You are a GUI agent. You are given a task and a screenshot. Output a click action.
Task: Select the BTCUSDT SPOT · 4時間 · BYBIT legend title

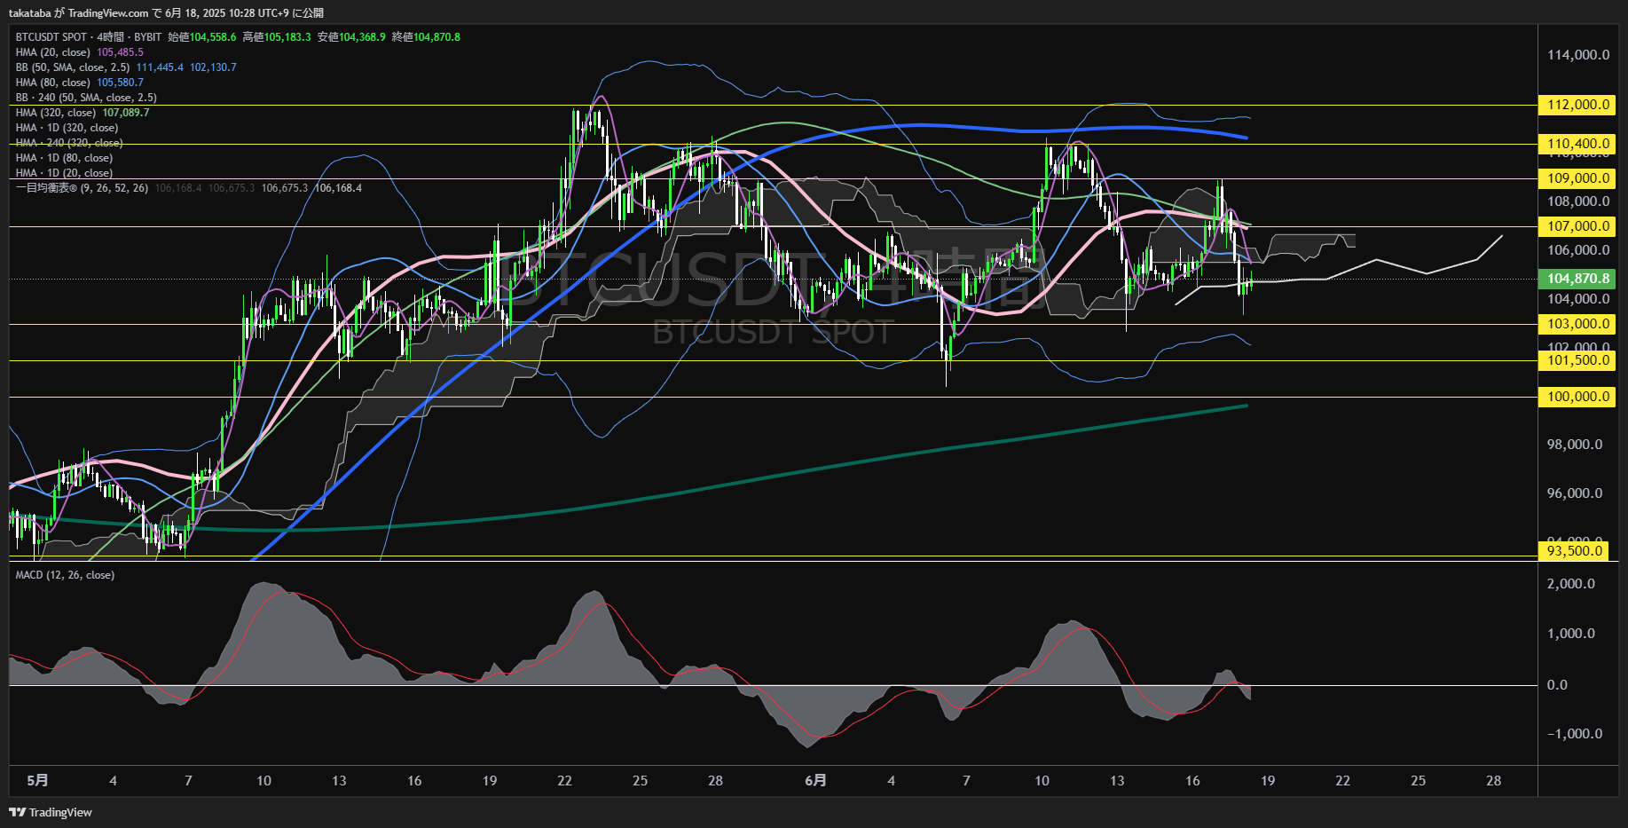coord(89,37)
